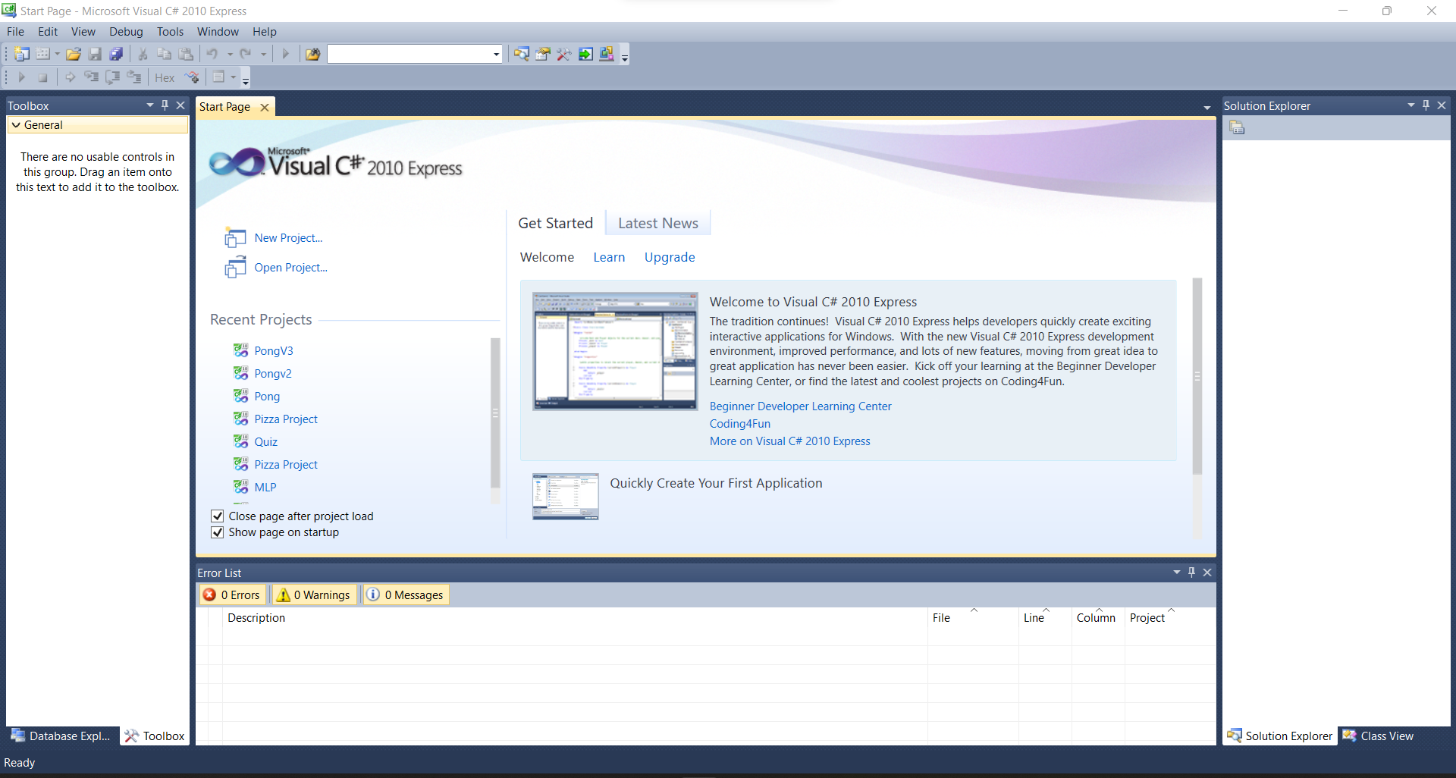Screen dimensions: 1456x778
Task: Collapse the General group in the Toolbox
Action: pyautogui.click(x=16, y=125)
